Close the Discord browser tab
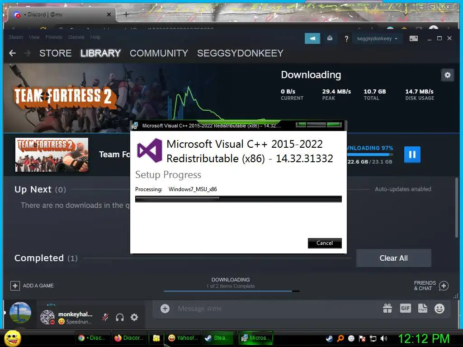This screenshot has height=347, width=463. [x=109, y=14]
